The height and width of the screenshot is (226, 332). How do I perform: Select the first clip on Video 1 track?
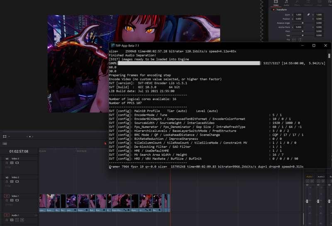pyautogui.click(x=43, y=203)
